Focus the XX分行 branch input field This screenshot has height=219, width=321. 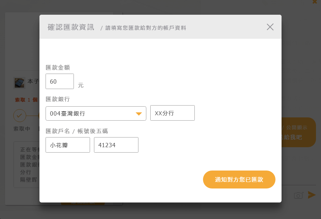tap(172, 113)
